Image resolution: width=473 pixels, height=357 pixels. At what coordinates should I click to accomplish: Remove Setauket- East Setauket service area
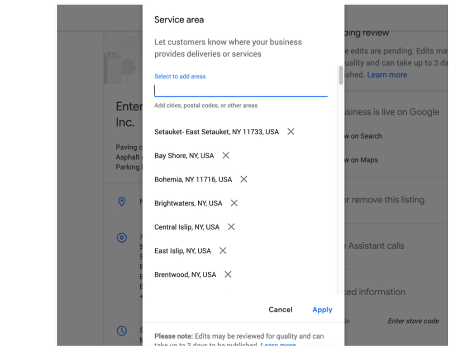point(291,132)
